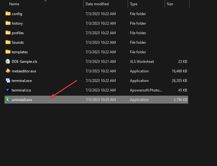The height and width of the screenshot is (166, 217).
Task: Sort by the Size column header
Action: click(170, 4)
